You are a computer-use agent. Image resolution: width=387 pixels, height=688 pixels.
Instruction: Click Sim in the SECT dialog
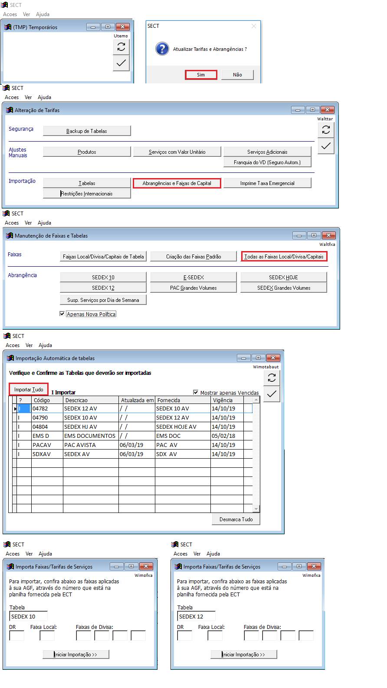coord(201,75)
